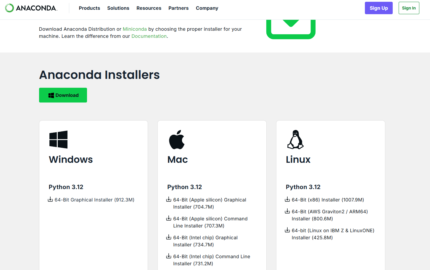Open the Products menu
The height and width of the screenshot is (270, 430).
(x=89, y=8)
